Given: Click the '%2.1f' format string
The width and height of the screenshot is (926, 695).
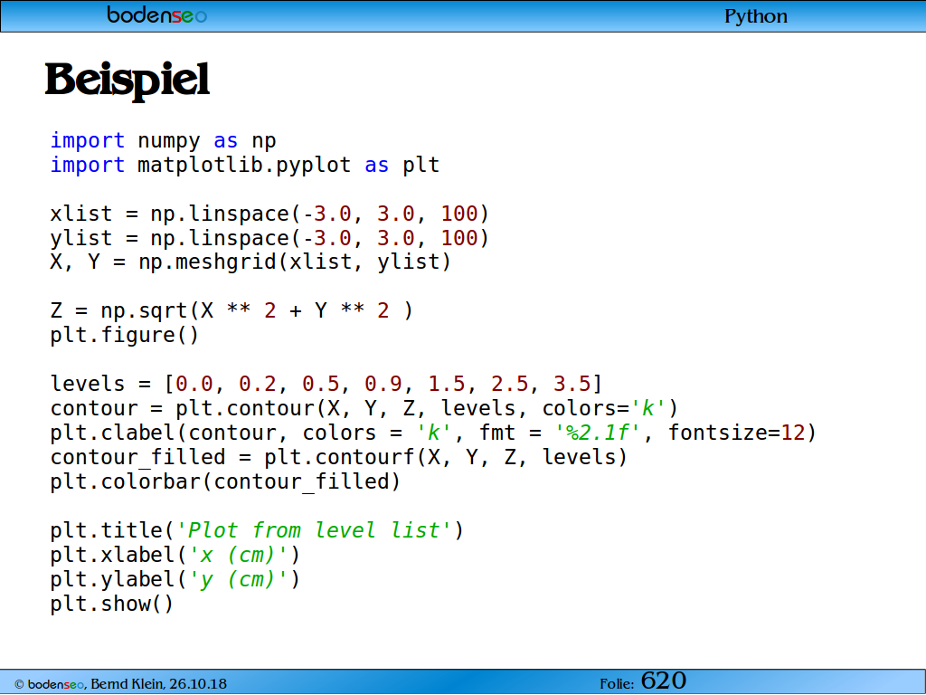Looking at the screenshot, I should (597, 433).
